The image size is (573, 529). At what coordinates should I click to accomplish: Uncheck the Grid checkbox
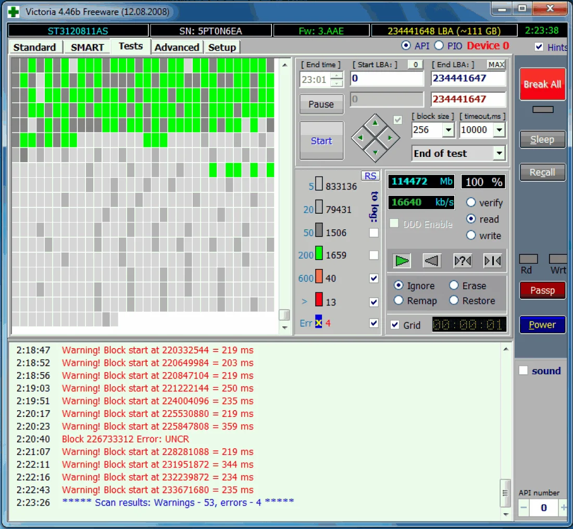[x=395, y=325]
